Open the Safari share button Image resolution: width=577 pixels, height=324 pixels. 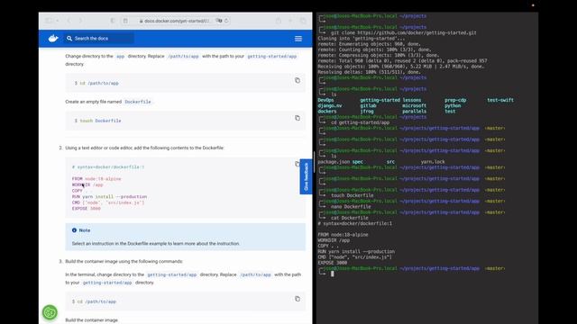click(x=279, y=21)
